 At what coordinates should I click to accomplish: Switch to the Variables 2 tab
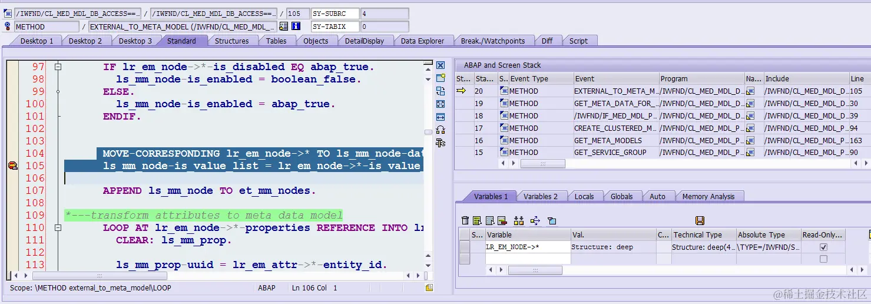[541, 196]
